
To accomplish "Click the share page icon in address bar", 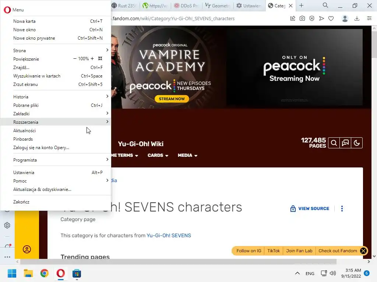I will click(293, 18).
